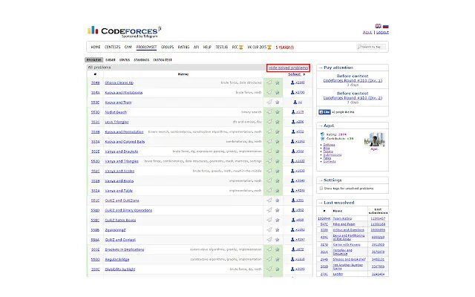Open the Regular Bridge problem
Screen dimensions: 475x297
pos(117,259)
